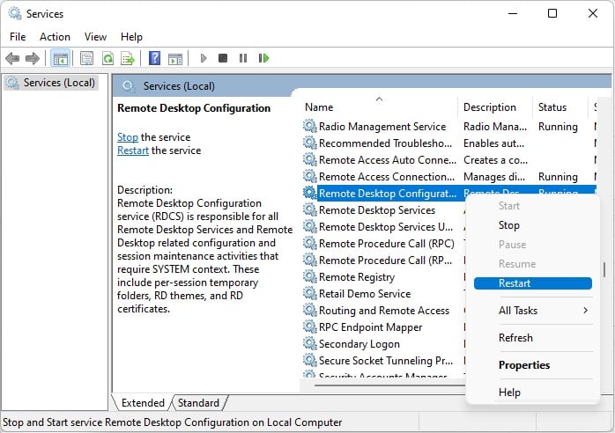The height and width of the screenshot is (433, 615).
Task: Click the Pause Service icon
Action: coord(243,58)
